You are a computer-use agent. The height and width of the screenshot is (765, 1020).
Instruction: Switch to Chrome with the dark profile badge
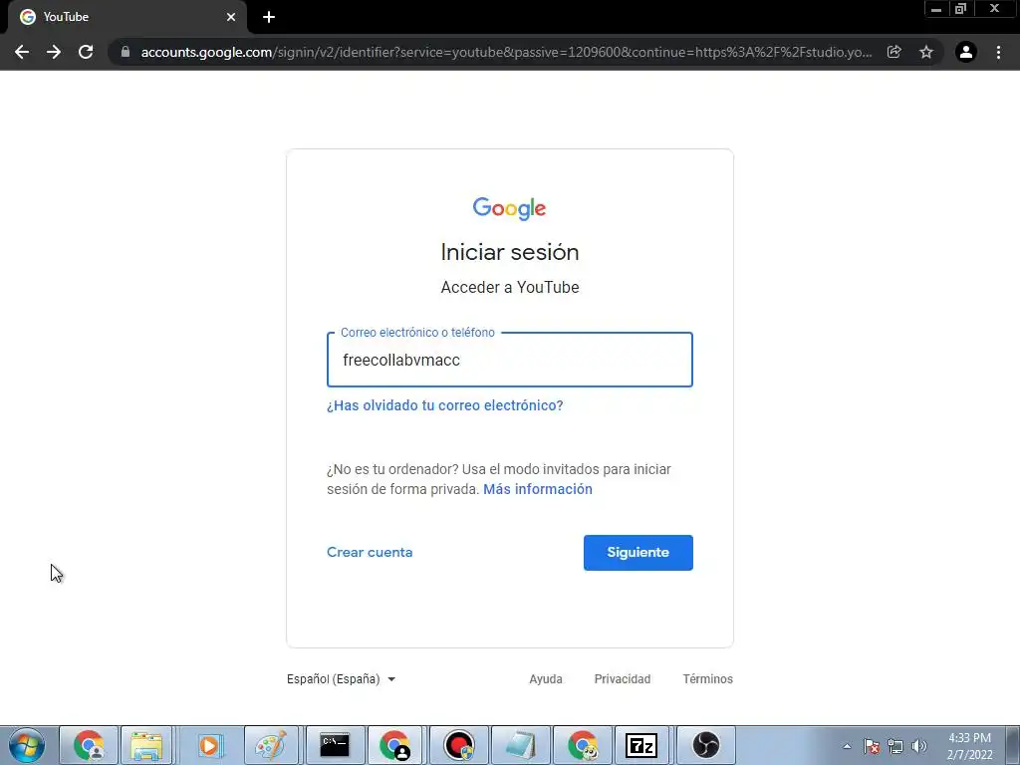click(x=394, y=745)
